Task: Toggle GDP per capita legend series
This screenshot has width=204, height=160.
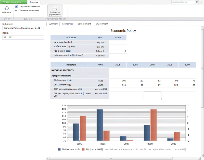Action: (121, 149)
